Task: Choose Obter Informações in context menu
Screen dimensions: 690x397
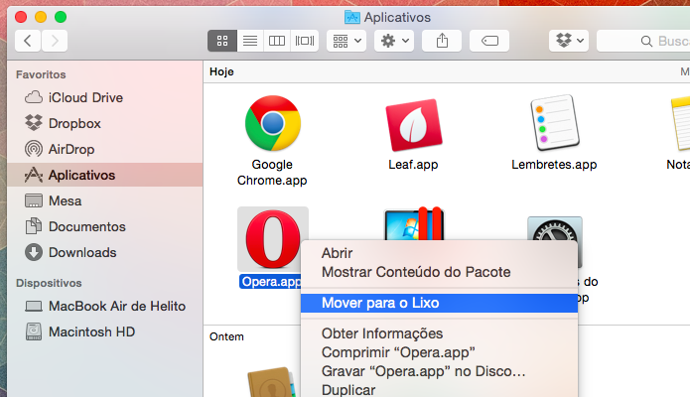Action: click(439, 333)
